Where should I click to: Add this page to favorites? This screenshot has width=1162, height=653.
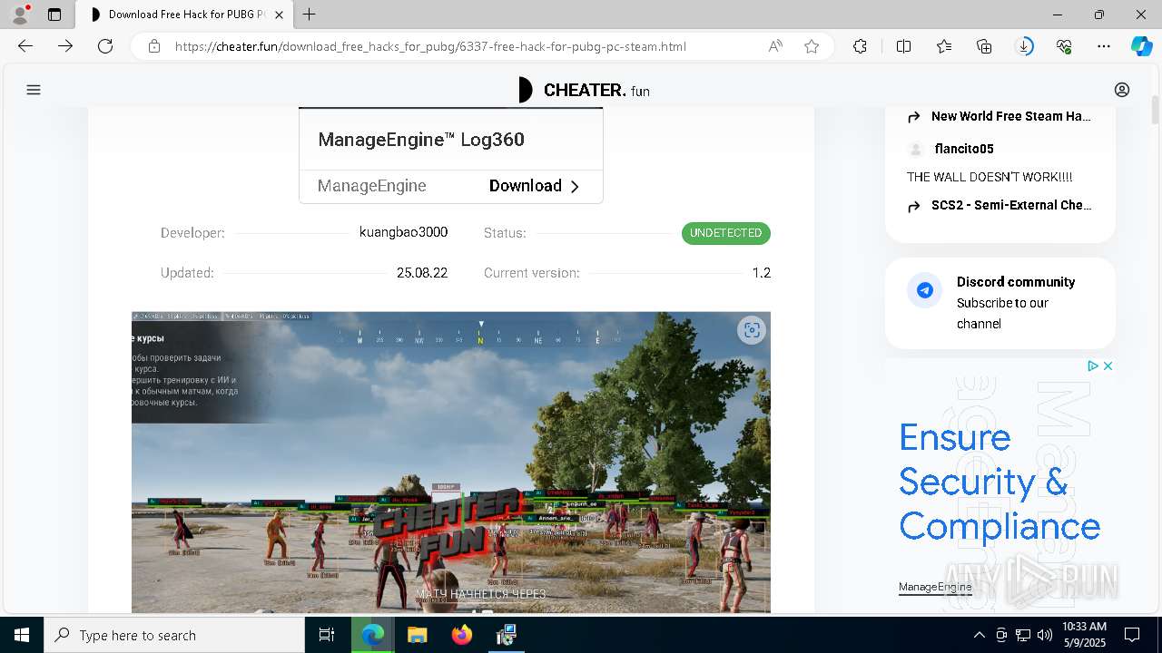812,46
